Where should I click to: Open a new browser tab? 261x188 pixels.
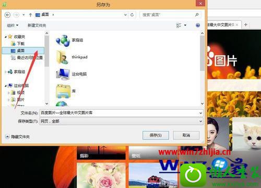point(246,25)
